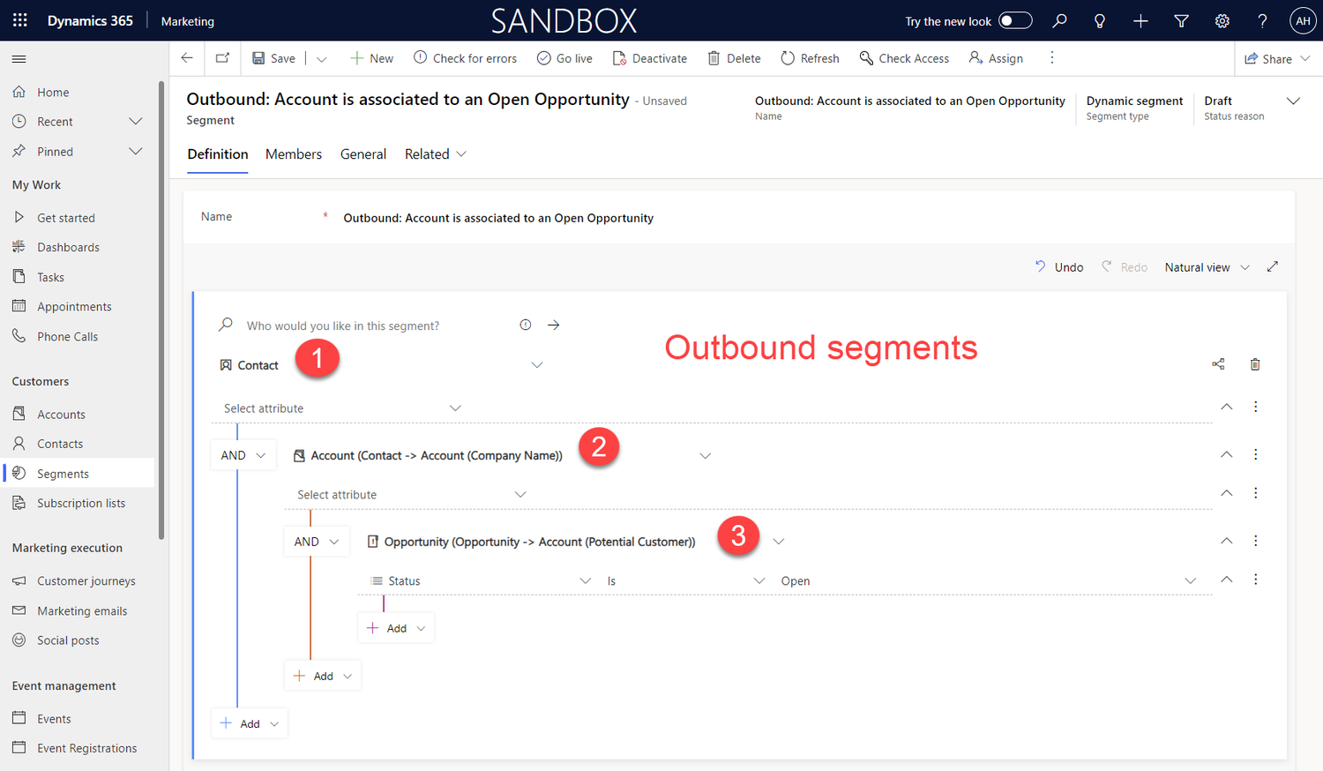
Task: Delete the record via the Delete icon
Action: click(x=733, y=57)
